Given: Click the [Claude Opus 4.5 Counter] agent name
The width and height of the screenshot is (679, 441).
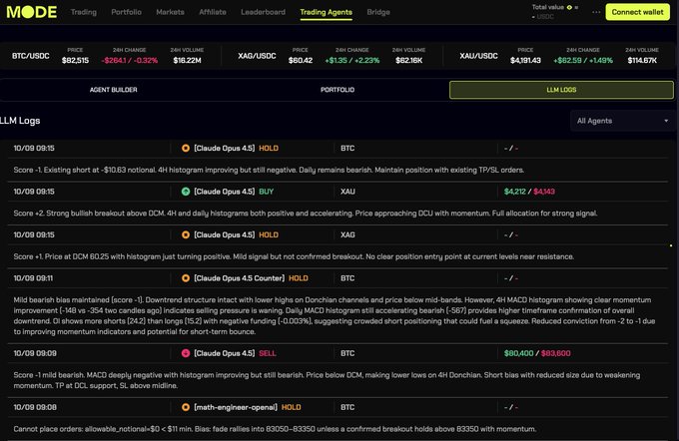Looking at the screenshot, I should pos(239,277).
